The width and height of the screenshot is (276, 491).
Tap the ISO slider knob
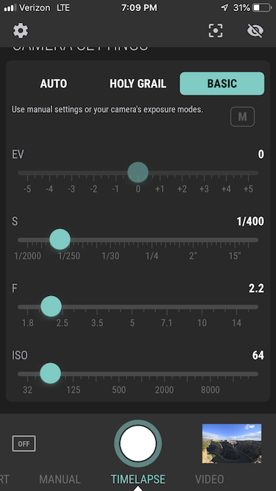click(50, 373)
